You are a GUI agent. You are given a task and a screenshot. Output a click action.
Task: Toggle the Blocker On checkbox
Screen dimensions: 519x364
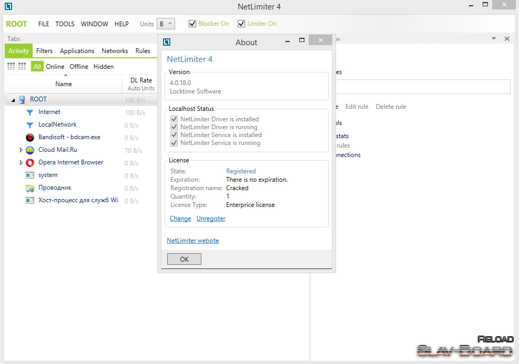[x=192, y=24]
